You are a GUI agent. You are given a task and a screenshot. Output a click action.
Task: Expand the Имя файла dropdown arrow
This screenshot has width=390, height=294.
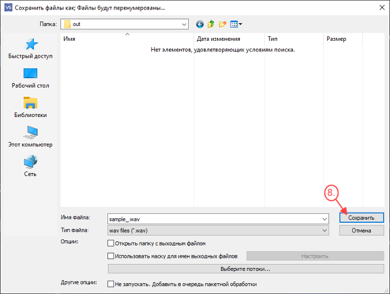[324, 219]
